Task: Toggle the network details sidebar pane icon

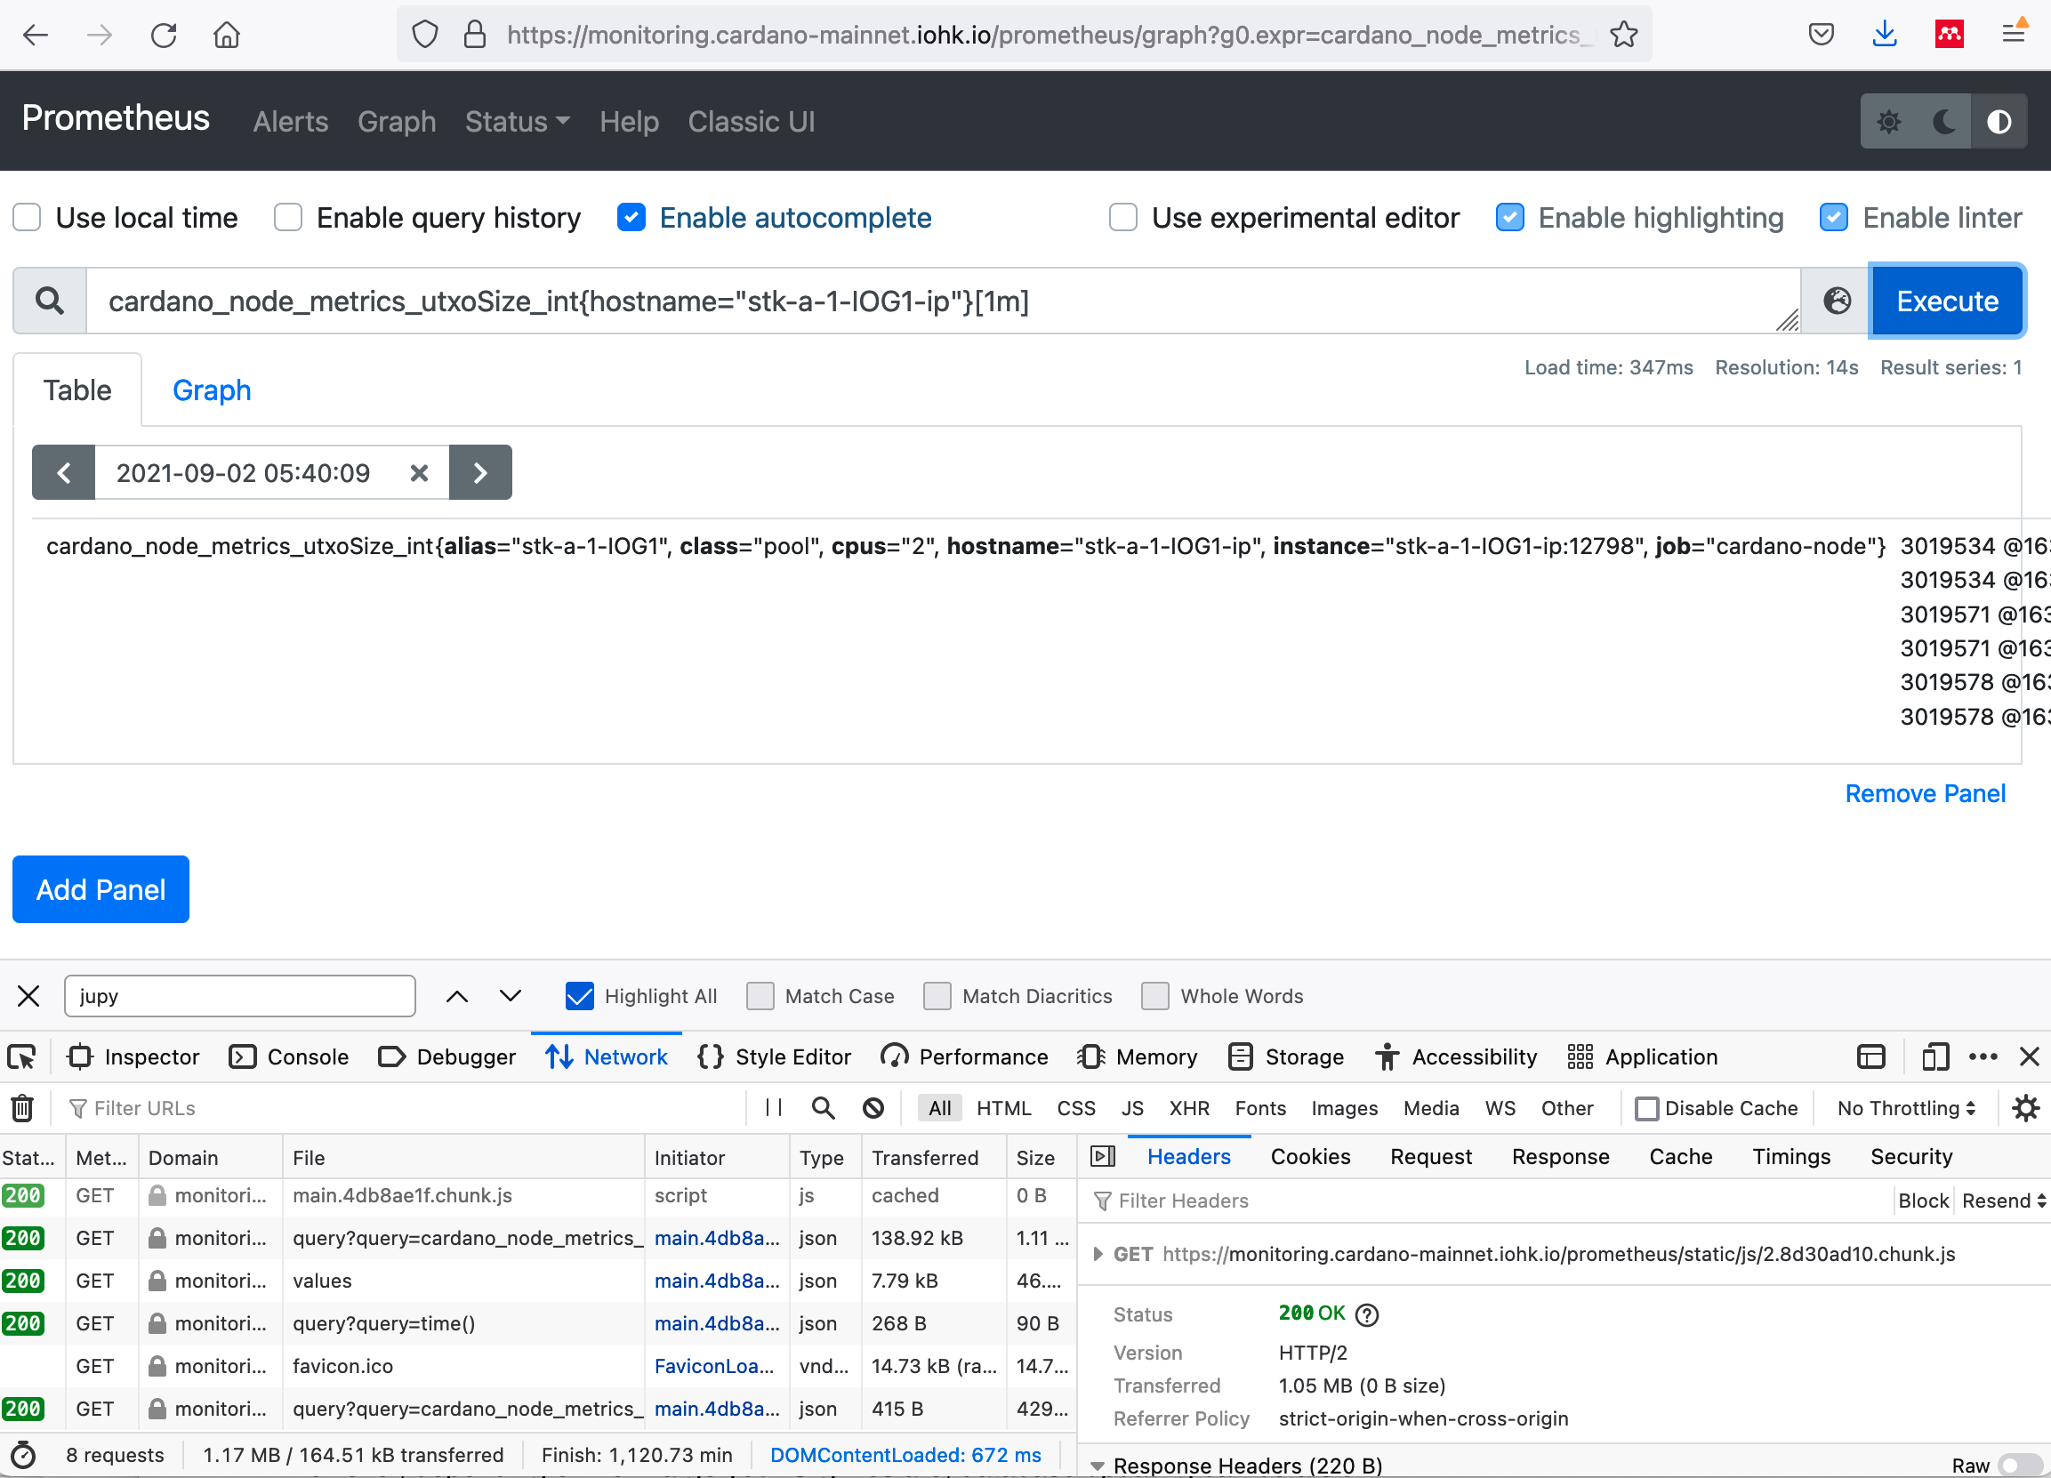Action: tap(1102, 1156)
